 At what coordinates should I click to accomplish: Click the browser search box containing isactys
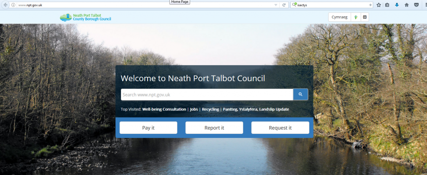coord(332,5)
